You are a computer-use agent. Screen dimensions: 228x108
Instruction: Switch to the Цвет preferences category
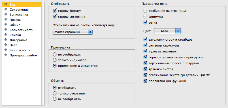click(x=13, y=45)
